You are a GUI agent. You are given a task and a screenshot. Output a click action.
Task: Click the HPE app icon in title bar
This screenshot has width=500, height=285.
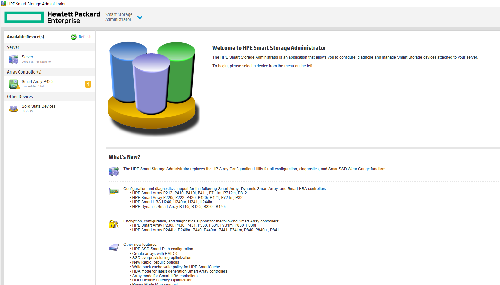pyautogui.click(x=3, y=4)
